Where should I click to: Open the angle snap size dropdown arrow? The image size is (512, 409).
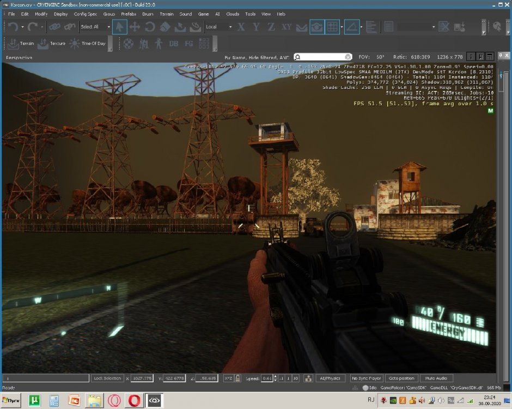(361, 27)
